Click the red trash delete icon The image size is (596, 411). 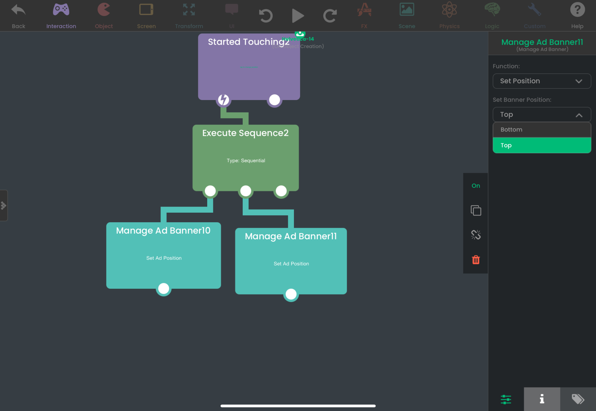476,260
